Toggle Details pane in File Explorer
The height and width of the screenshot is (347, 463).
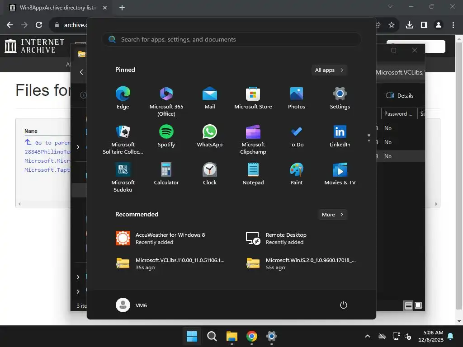click(x=400, y=96)
